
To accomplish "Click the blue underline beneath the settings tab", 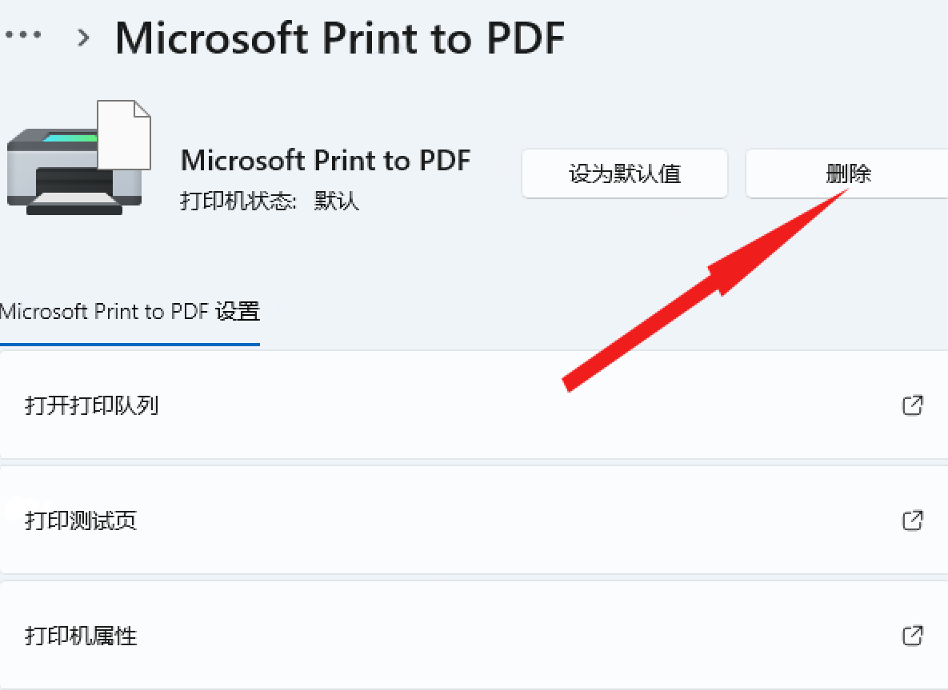I will point(130,345).
